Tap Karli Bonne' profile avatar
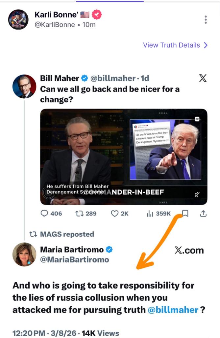The height and width of the screenshot is (338, 220). click(x=18, y=19)
